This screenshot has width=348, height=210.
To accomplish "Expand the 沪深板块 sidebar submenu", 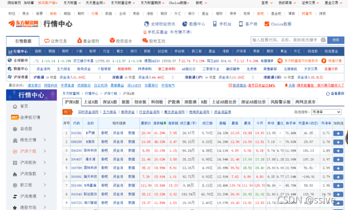I will 45,162.
